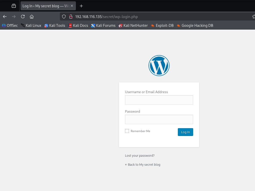255x191 pixels.
Task: Click the URL 192.168.116.135/secret/wp-login.php
Action: 106,17
